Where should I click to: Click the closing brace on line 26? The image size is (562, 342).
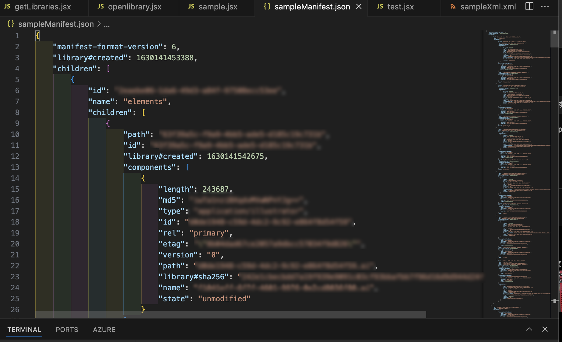pos(143,310)
